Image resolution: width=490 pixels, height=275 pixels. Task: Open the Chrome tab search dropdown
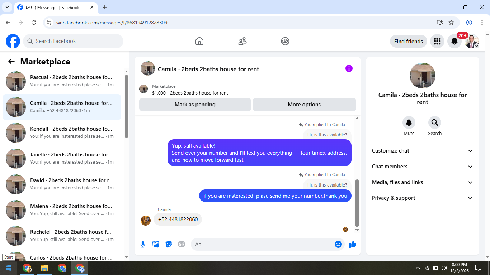click(7, 7)
